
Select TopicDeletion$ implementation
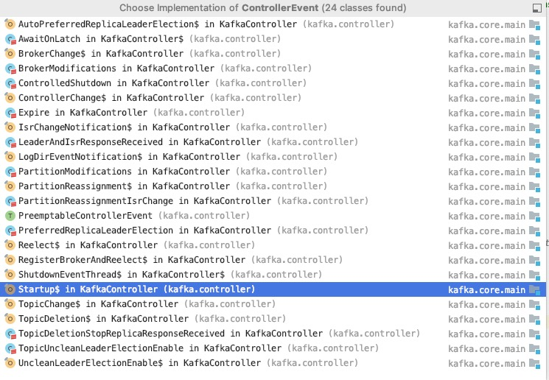point(273,318)
